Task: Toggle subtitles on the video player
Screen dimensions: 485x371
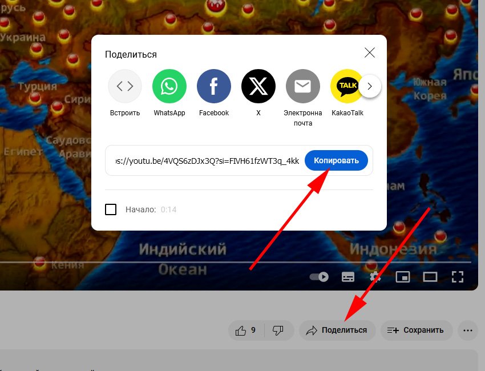Action: (347, 277)
